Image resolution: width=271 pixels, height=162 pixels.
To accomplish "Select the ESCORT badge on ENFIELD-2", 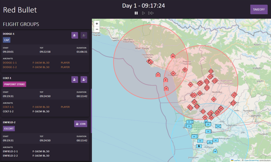I will 9,128.
